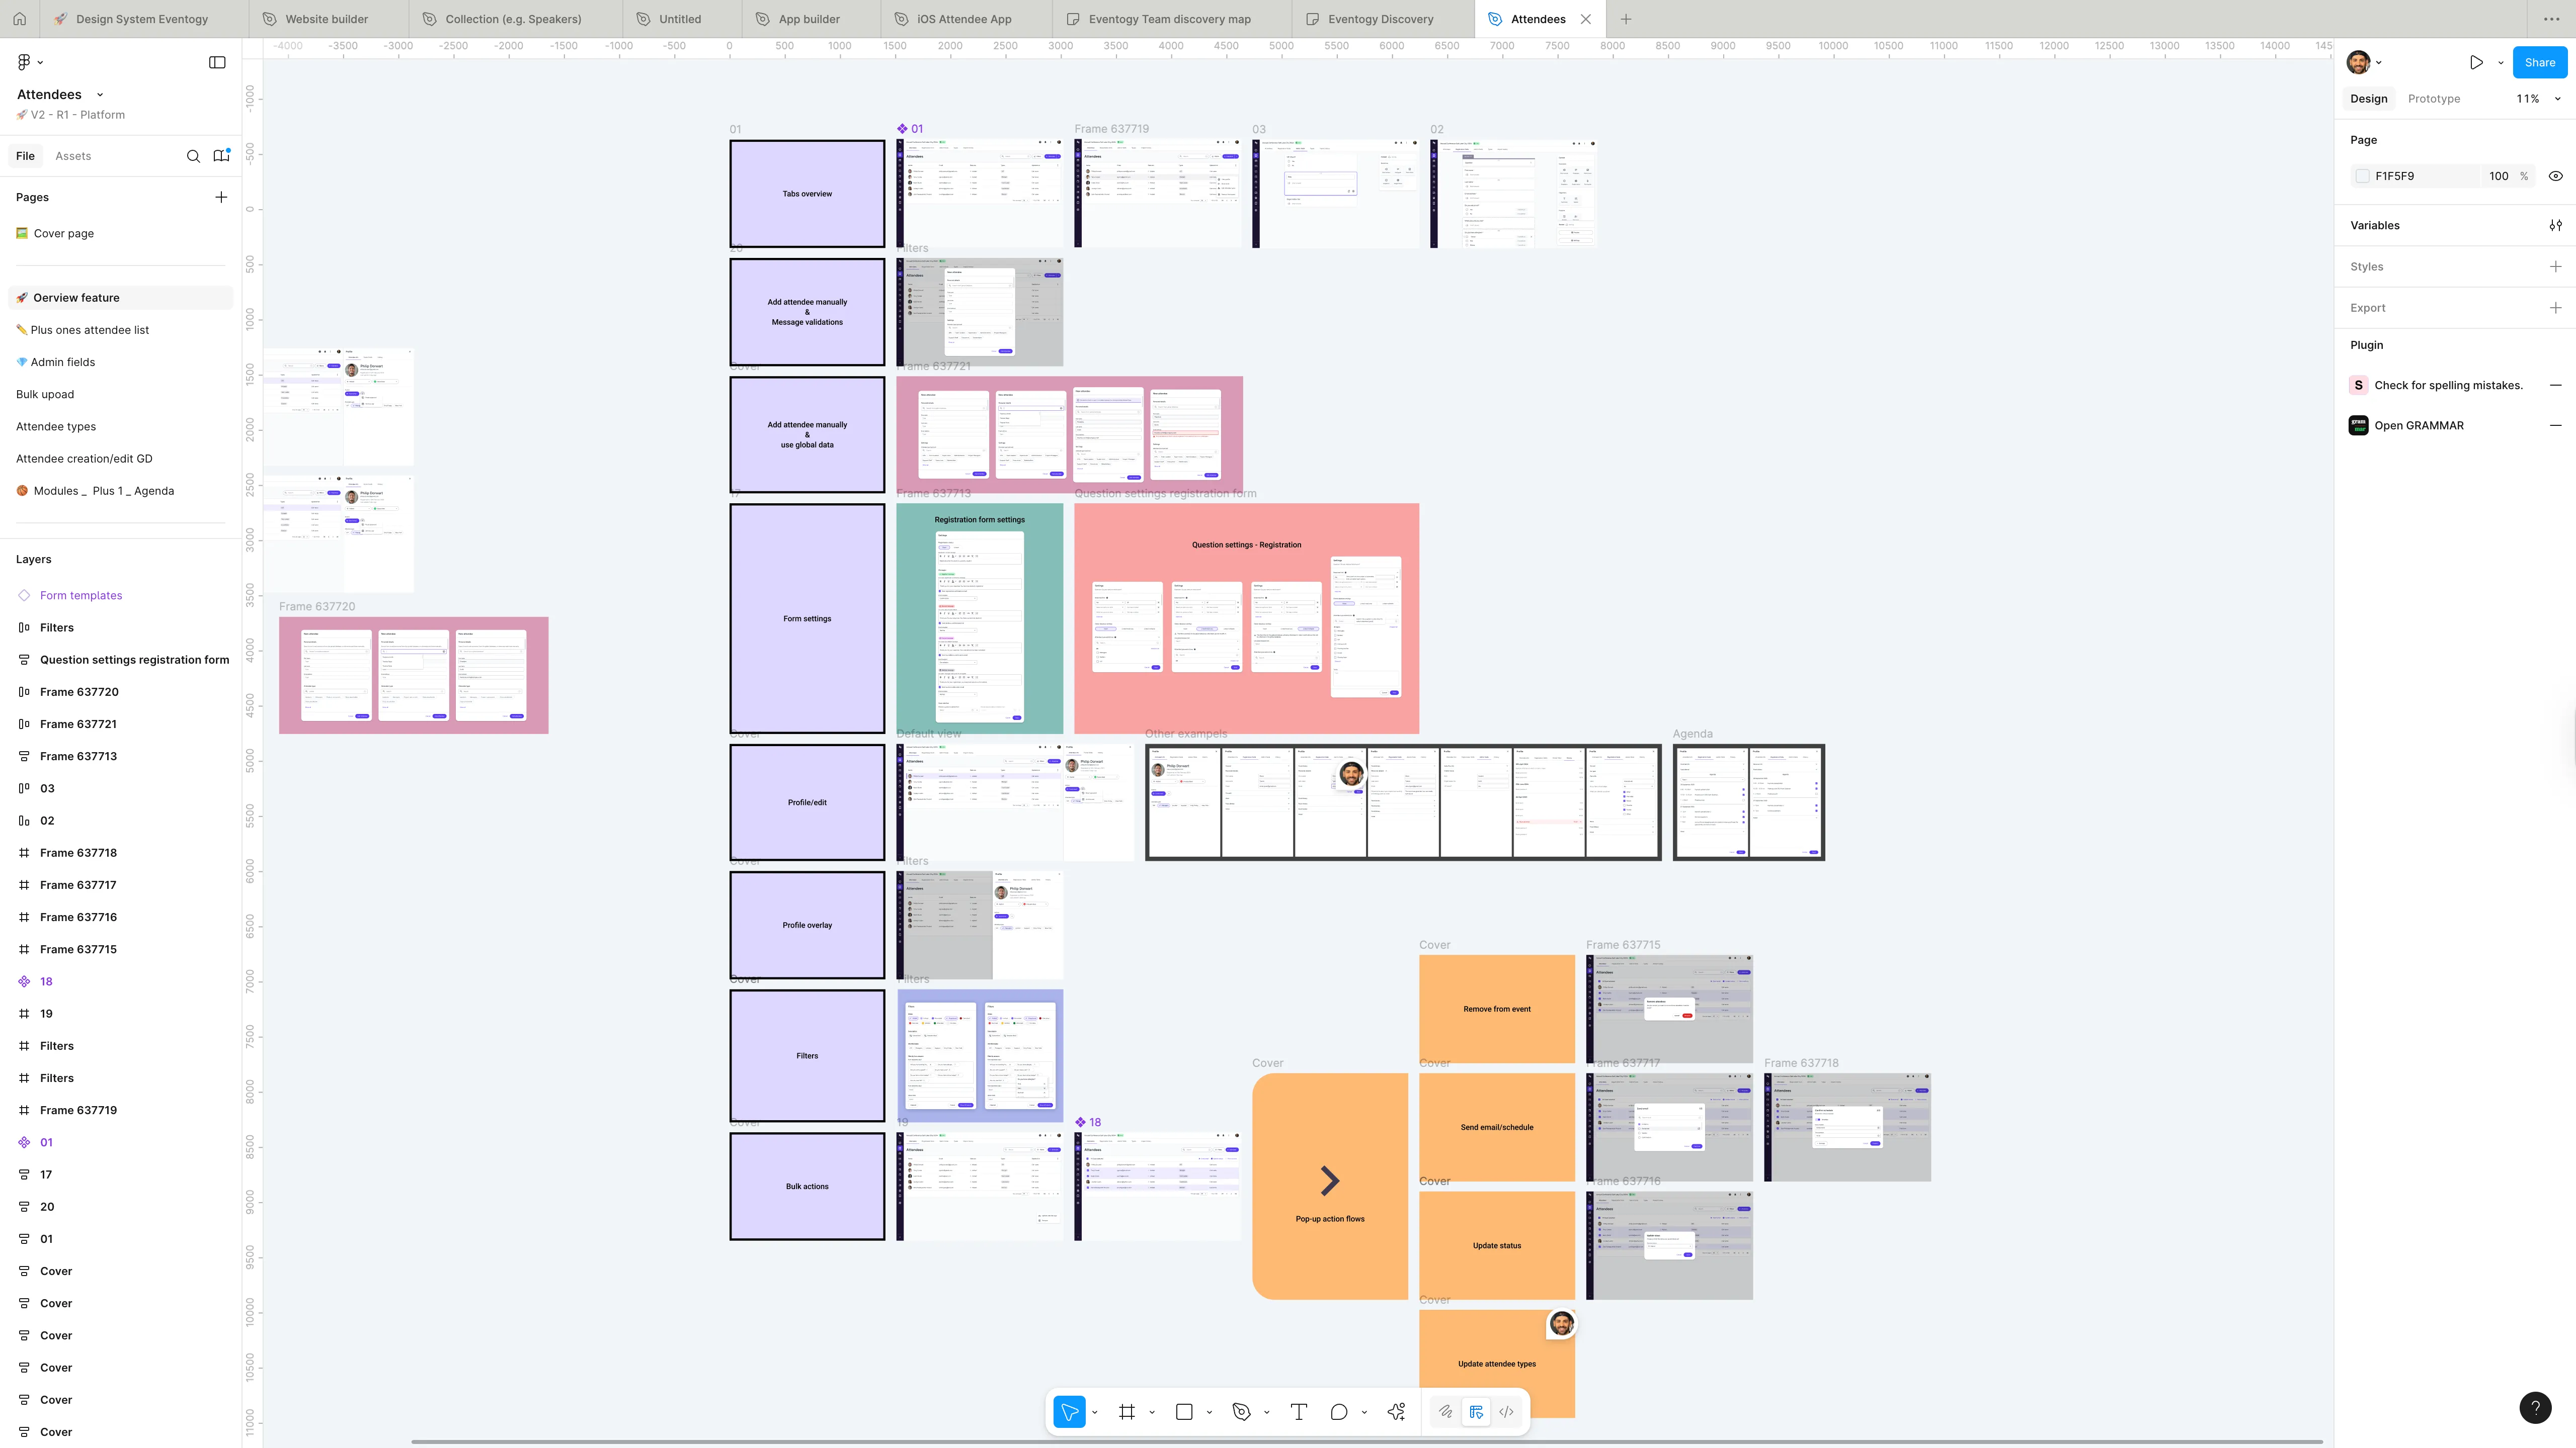This screenshot has width=2576, height=1448.
Task: Select the Comment tool
Action: point(1338,1412)
